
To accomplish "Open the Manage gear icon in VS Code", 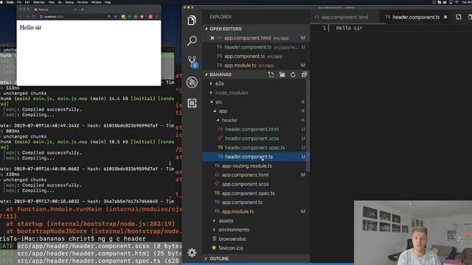I will (192, 252).
